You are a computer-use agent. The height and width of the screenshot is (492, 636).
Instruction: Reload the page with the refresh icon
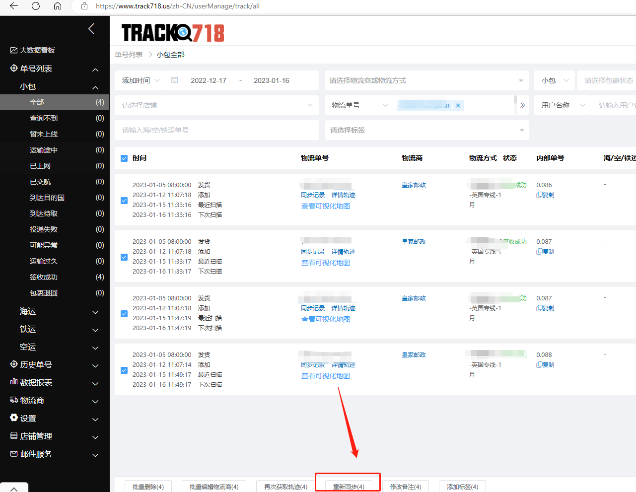pos(36,6)
